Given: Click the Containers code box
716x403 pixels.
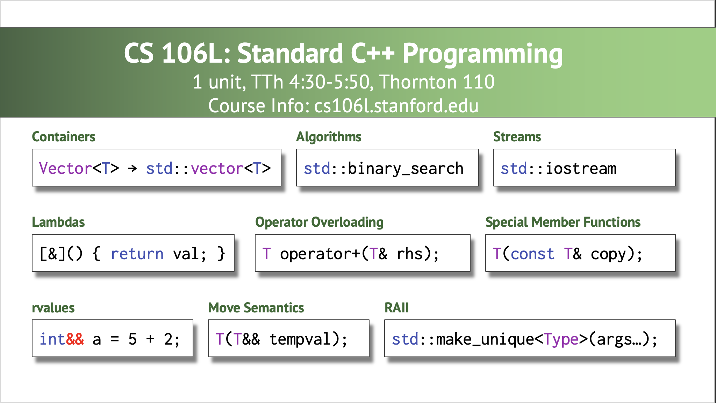Looking at the screenshot, I should pos(156,168).
